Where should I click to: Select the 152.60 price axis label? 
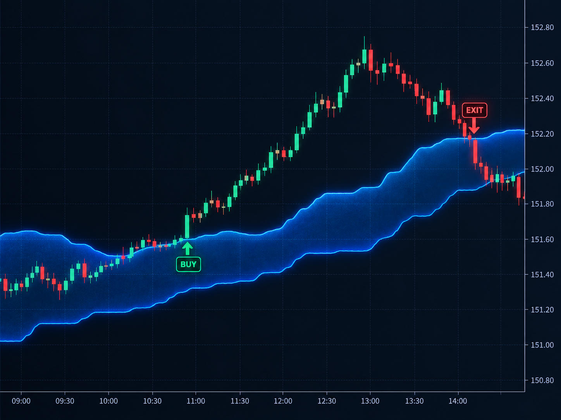point(542,63)
